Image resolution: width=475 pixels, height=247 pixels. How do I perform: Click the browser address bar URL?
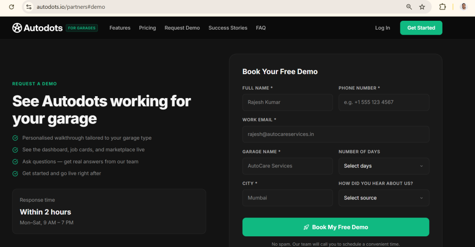(71, 6)
